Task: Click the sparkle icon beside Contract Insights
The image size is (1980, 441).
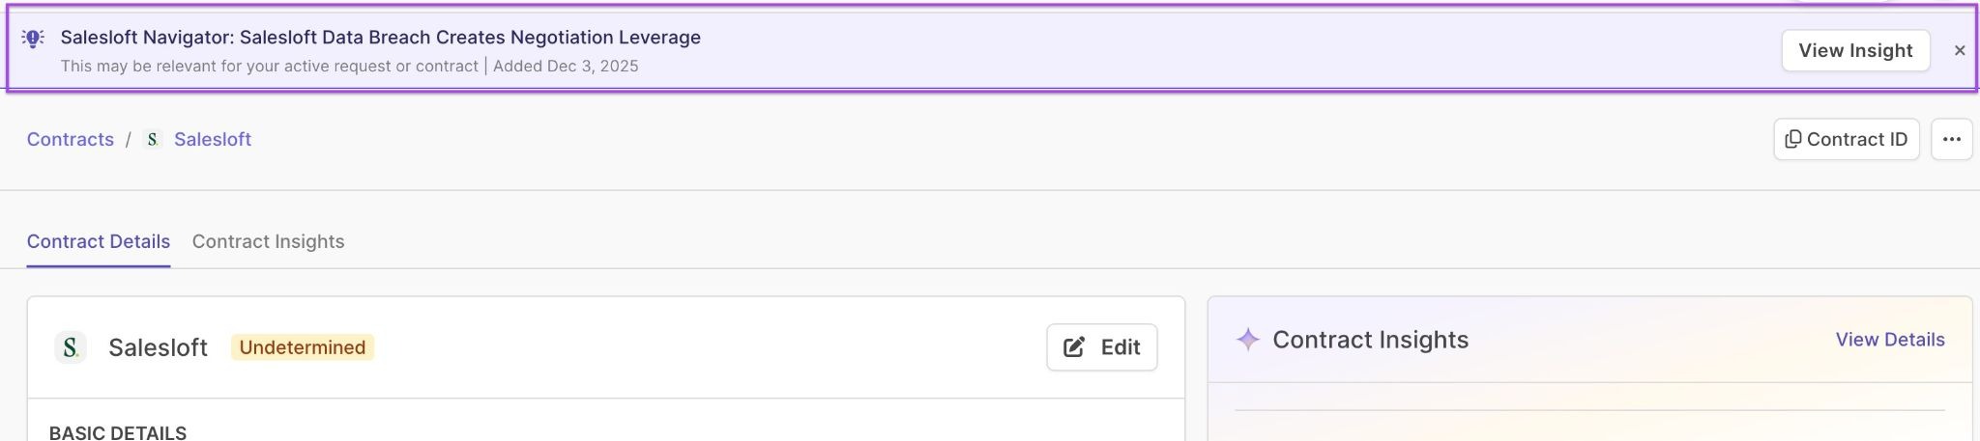Action: pyautogui.click(x=1248, y=340)
